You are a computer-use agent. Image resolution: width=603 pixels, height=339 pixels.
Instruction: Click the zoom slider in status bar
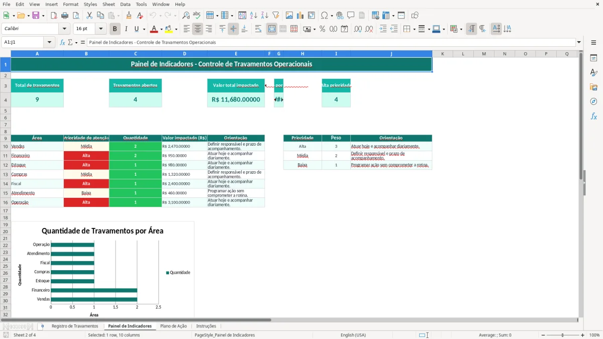562,335
